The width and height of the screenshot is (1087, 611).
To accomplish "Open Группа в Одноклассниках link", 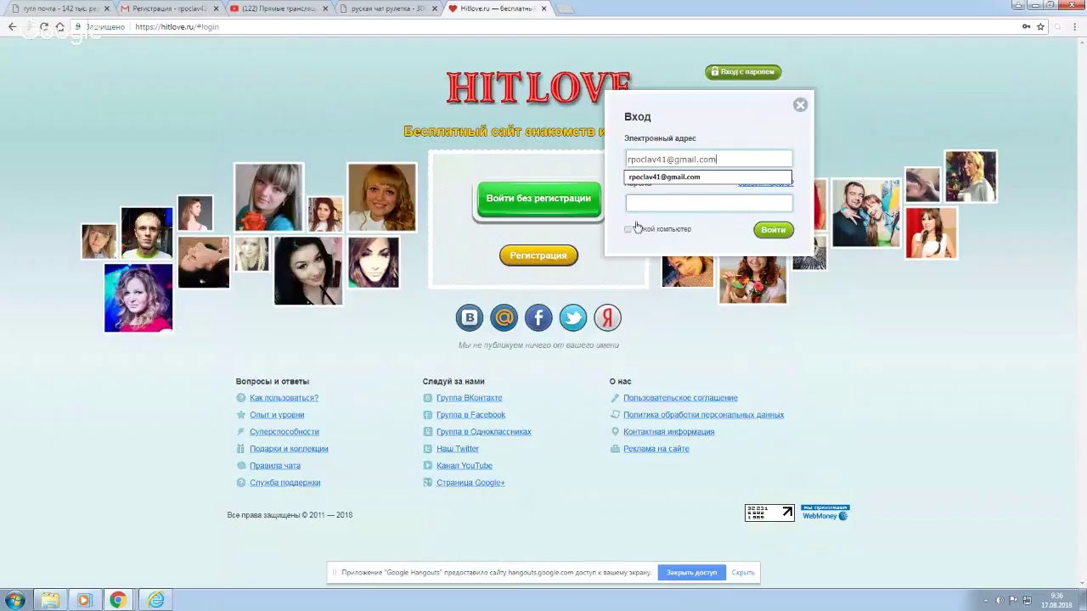I will click(484, 432).
